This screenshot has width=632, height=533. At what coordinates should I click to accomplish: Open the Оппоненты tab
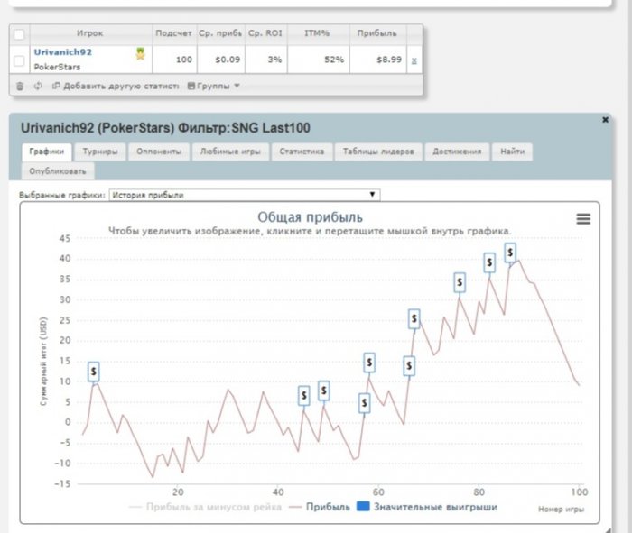[159, 152]
